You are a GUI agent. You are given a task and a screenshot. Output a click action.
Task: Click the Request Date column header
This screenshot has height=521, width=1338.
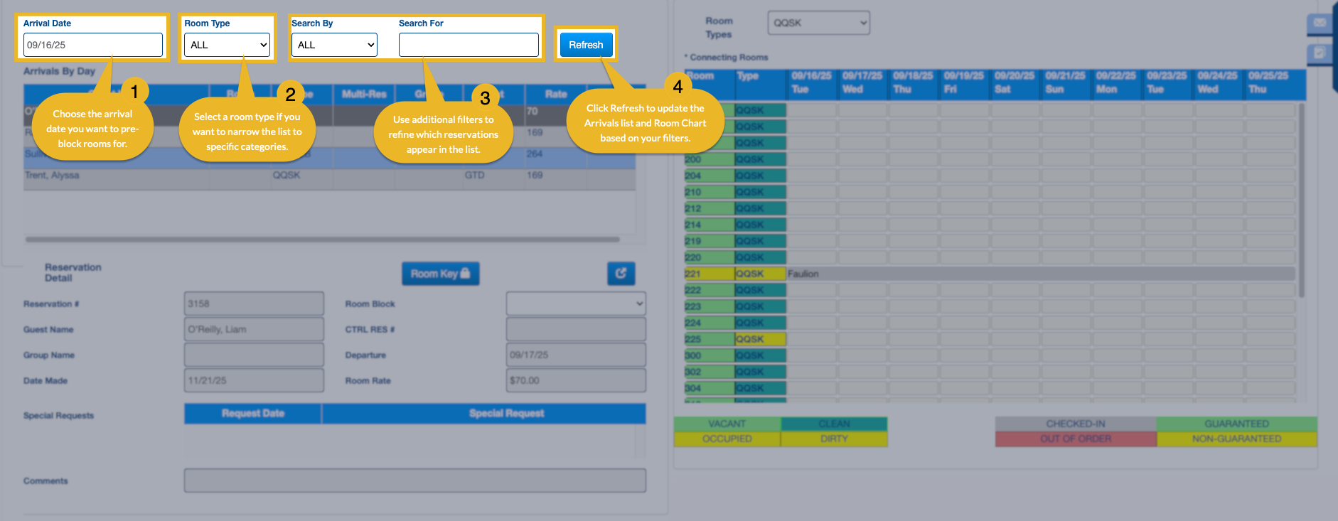pos(252,414)
